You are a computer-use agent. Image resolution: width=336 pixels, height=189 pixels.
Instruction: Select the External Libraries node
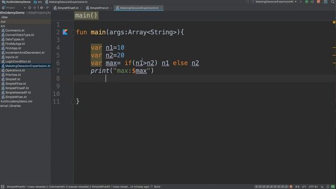[10, 106]
